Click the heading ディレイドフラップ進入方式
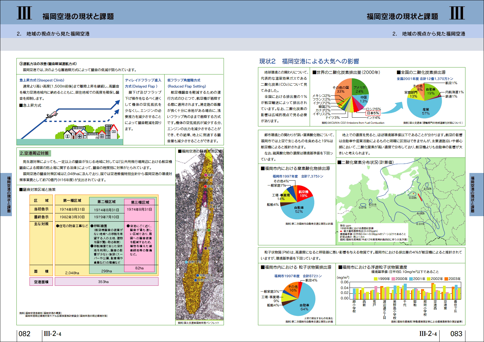The image size is (484, 342). [x=143, y=83]
